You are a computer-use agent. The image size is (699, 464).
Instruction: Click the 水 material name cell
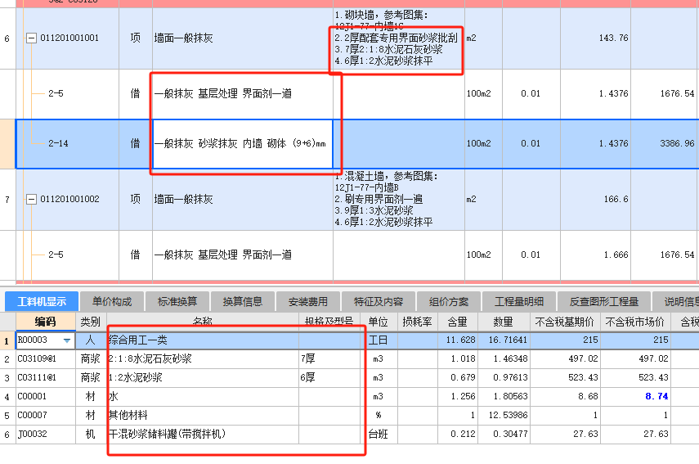pos(203,397)
